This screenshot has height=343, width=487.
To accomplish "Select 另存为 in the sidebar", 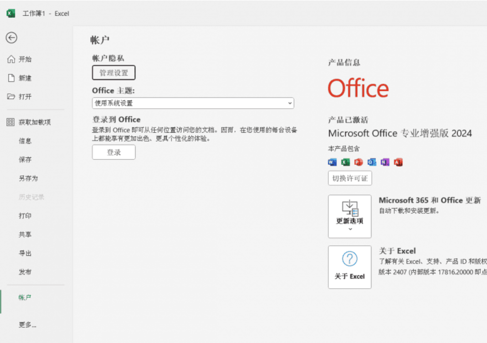I will click(28, 178).
